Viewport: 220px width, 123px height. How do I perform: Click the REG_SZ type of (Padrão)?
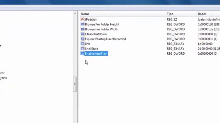pyautogui.click(x=172, y=19)
